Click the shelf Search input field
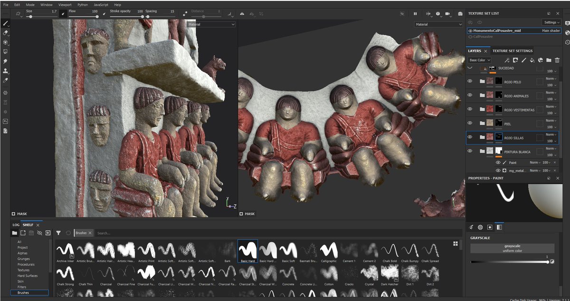570x301 pixels. [x=278, y=233]
